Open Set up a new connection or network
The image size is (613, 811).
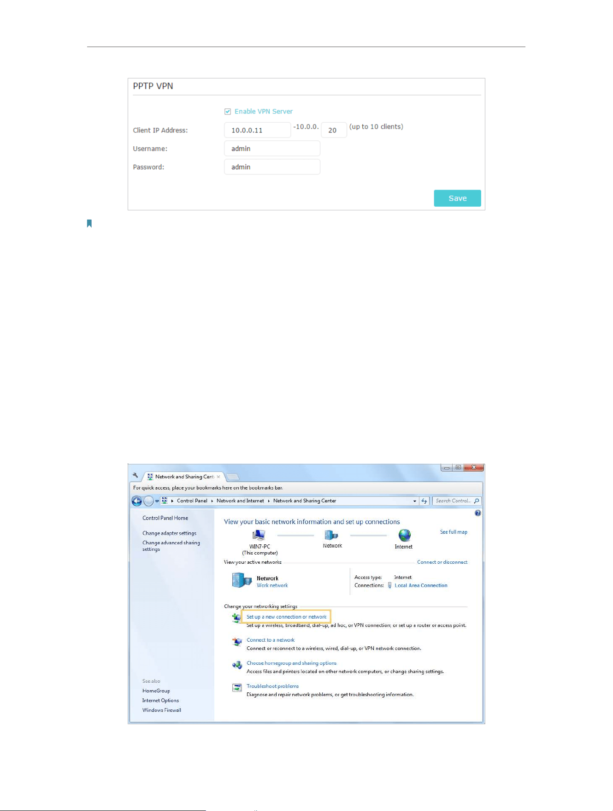pos(286,617)
